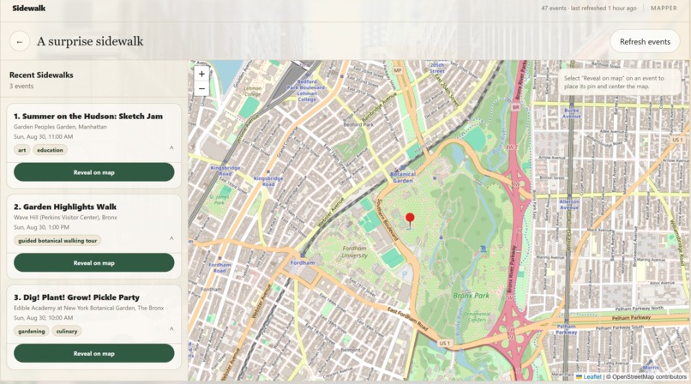The image size is (691, 384).
Task: Click the Sidewalk logo text
Action: tap(28, 8)
